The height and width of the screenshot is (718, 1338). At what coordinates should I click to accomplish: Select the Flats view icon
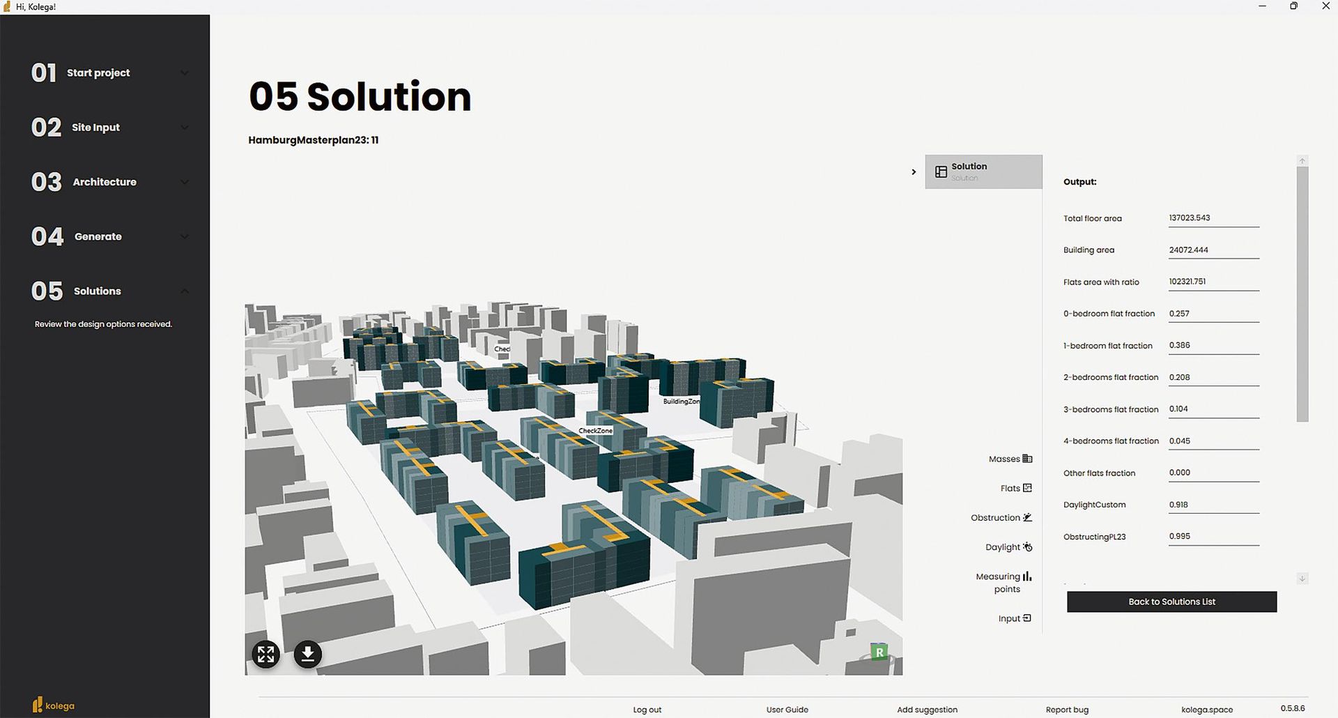click(1027, 488)
